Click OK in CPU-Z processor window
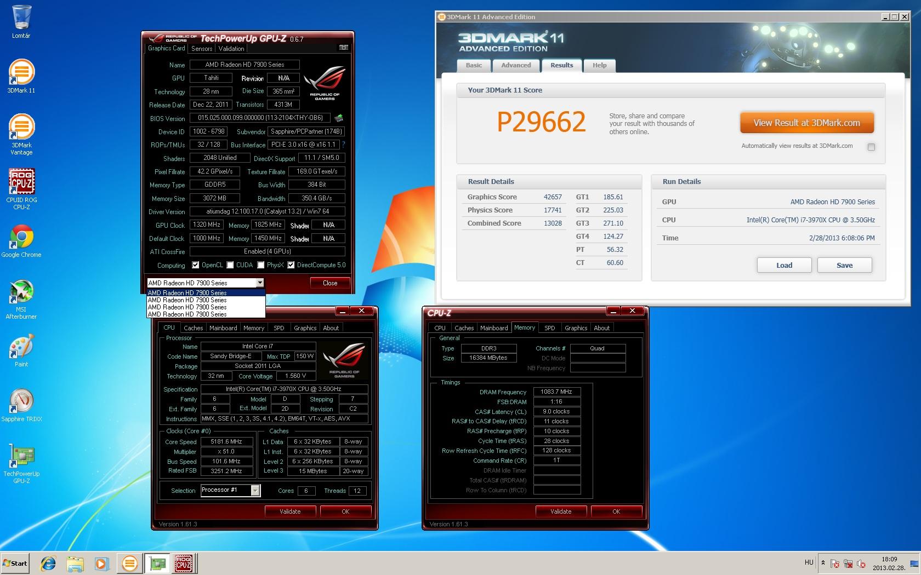921x575 pixels. (345, 511)
